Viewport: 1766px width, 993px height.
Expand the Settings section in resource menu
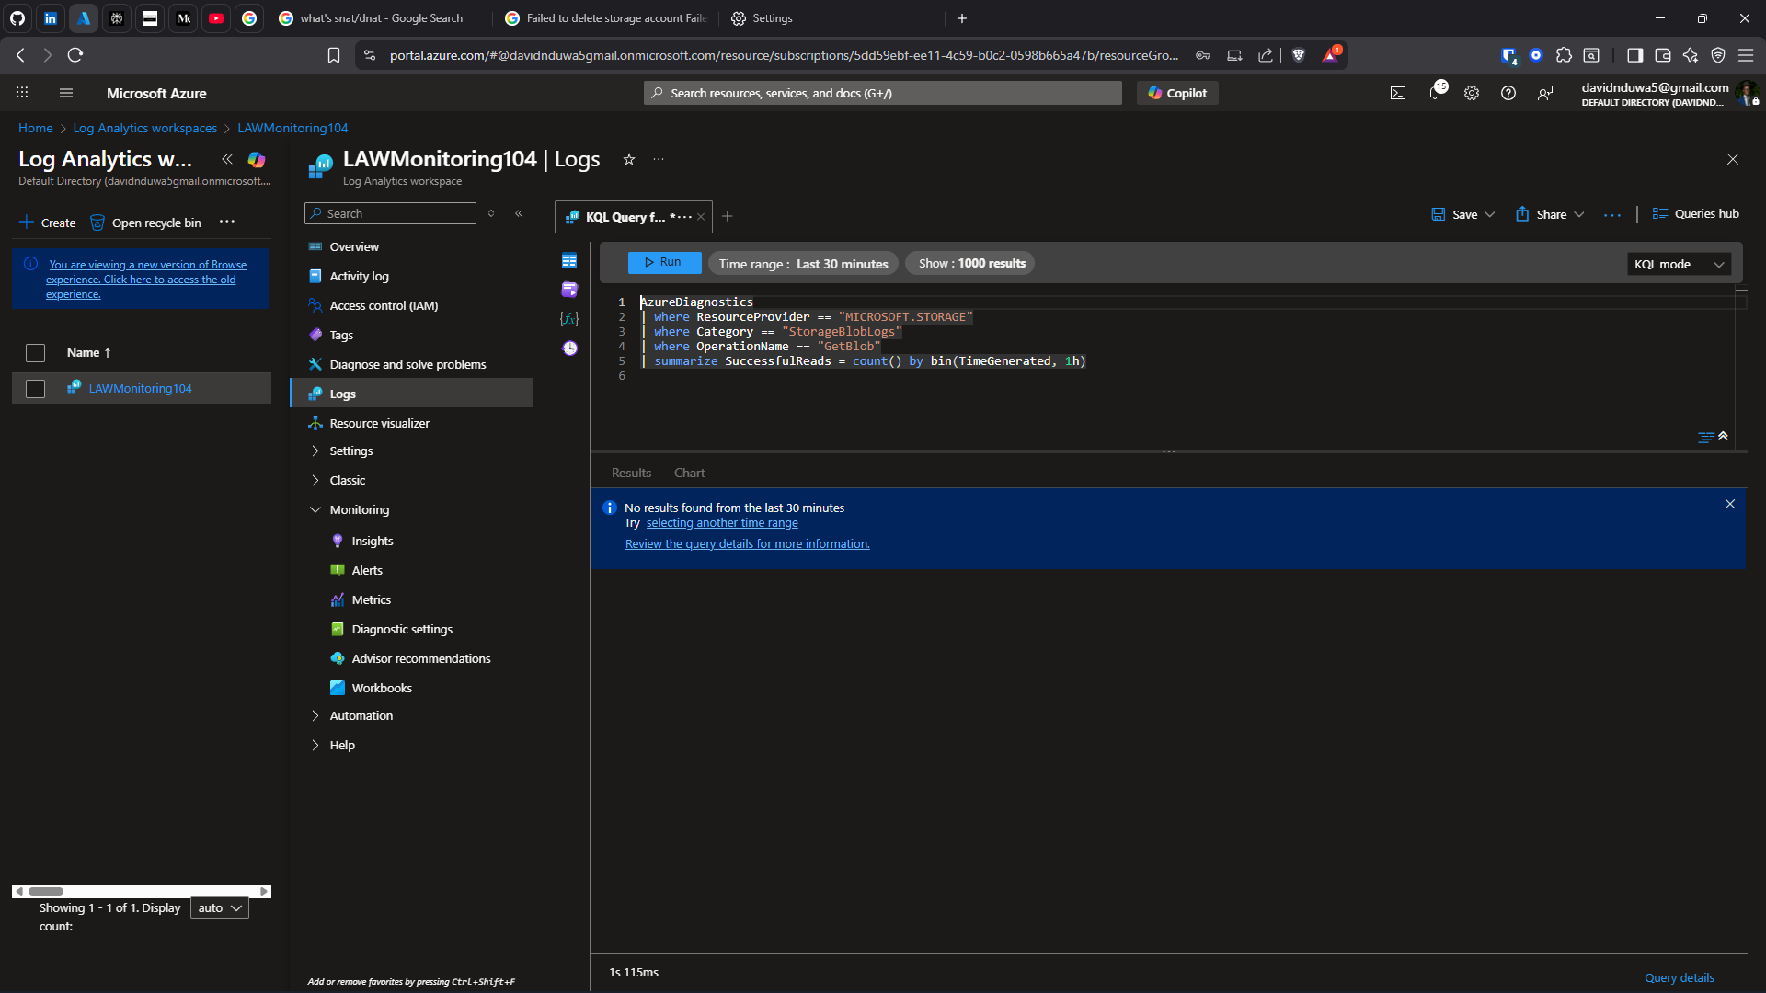315,451
